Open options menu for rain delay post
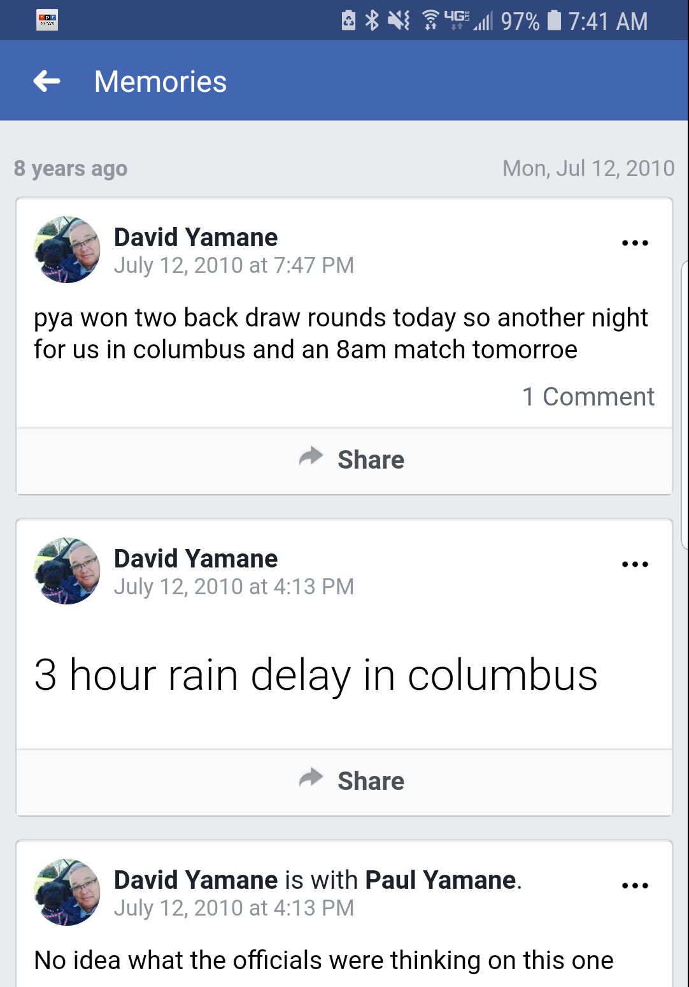The height and width of the screenshot is (987, 689). coord(634,564)
